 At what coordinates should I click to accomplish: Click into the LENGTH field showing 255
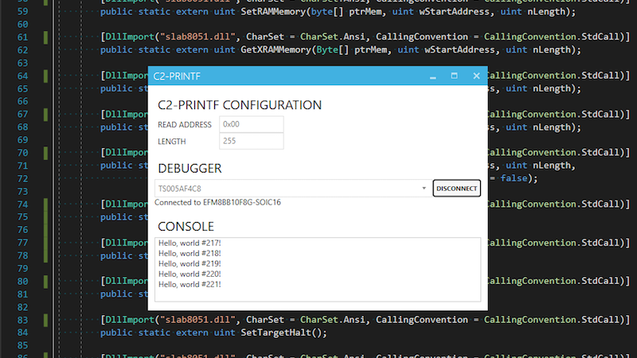251,141
